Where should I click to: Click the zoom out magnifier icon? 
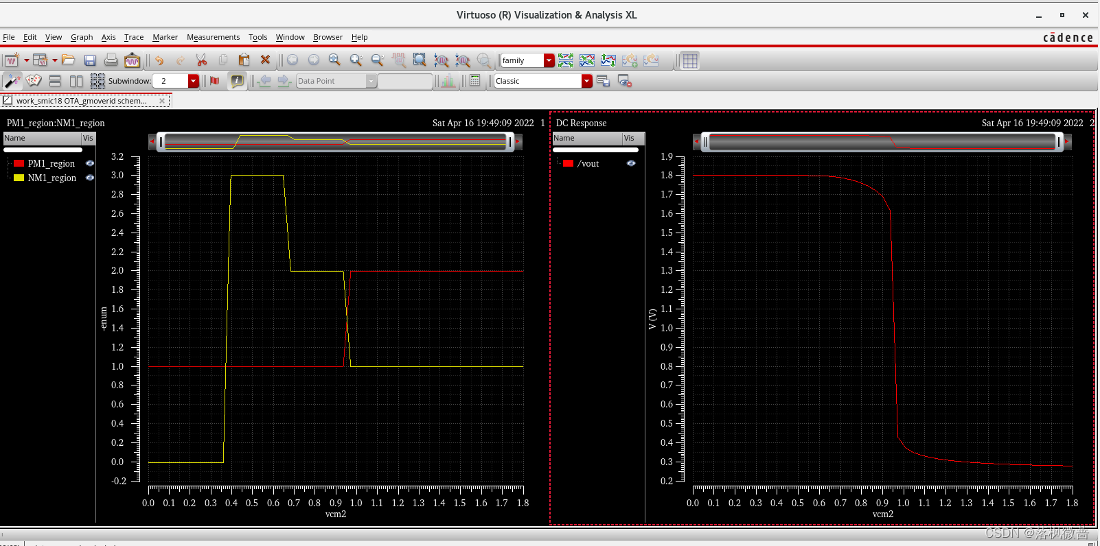pos(377,60)
